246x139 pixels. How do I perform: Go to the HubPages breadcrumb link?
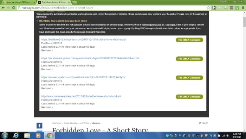pyautogui.click(x=57, y=123)
